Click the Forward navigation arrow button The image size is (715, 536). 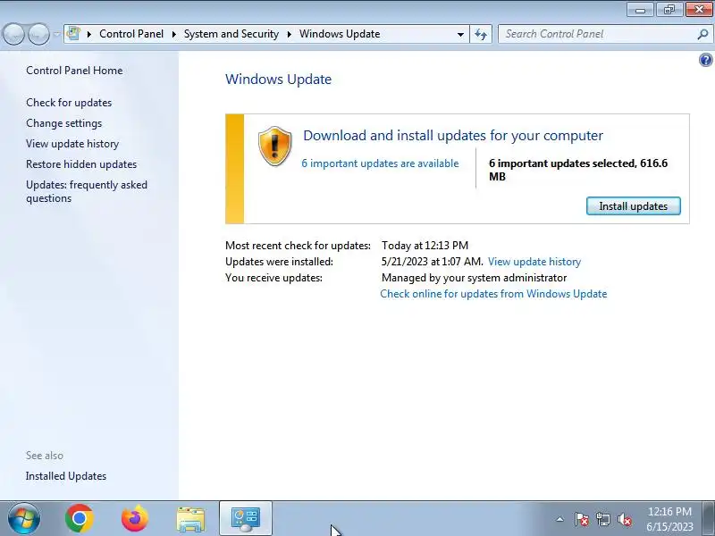click(x=38, y=34)
